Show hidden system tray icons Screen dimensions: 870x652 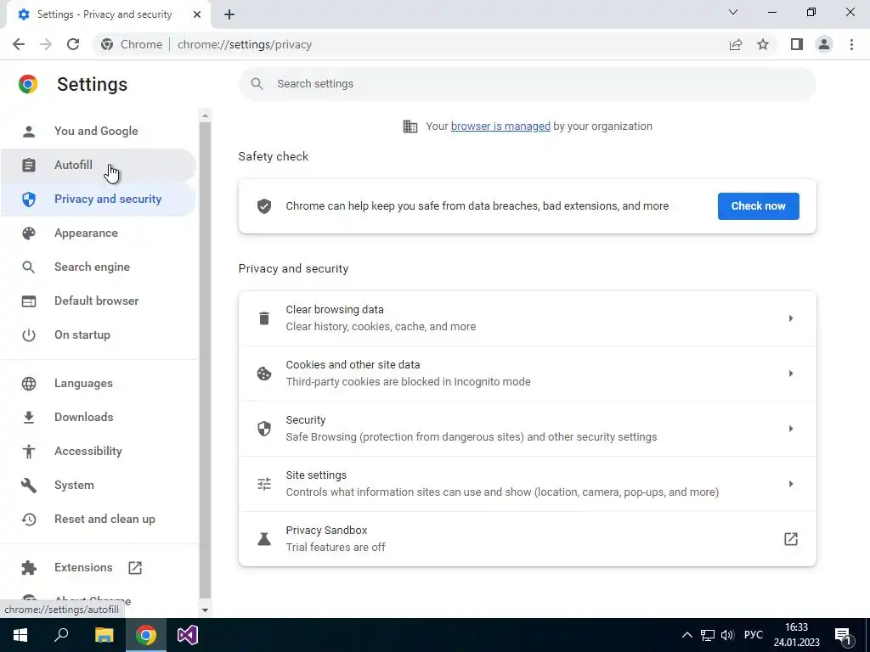[x=686, y=635]
